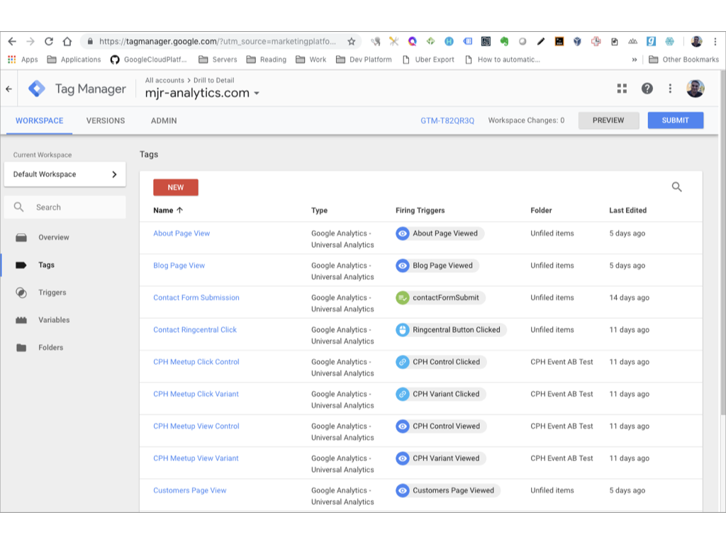This screenshot has height=544, width=726.
Task: Click the CPH Variant Clicked link icon
Action: pyautogui.click(x=403, y=394)
